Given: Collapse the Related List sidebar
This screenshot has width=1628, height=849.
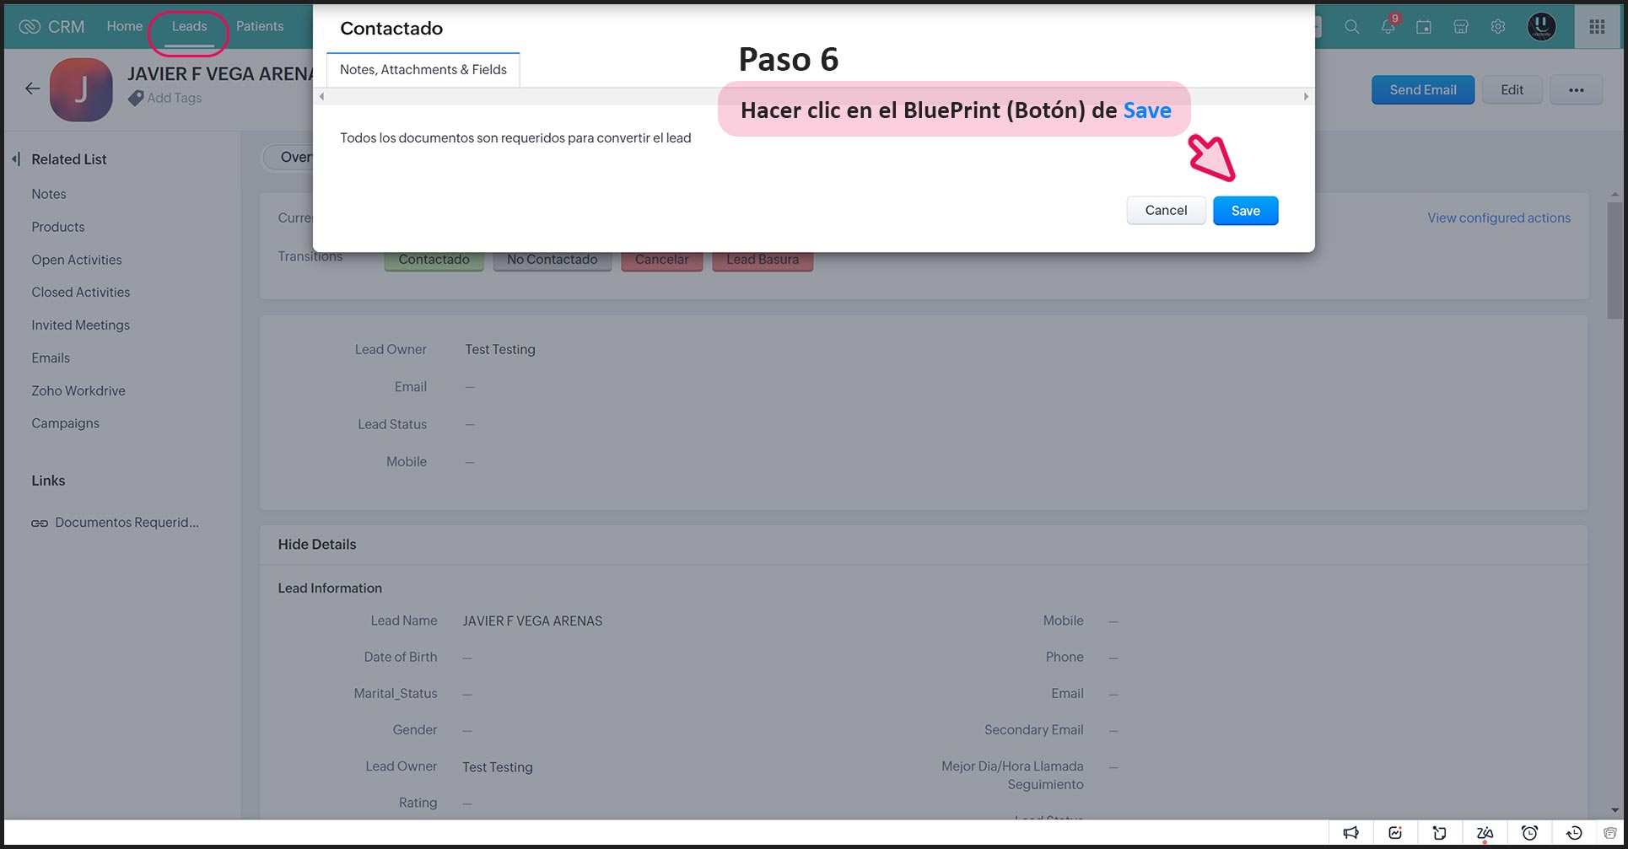Looking at the screenshot, I should tap(16, 159).
